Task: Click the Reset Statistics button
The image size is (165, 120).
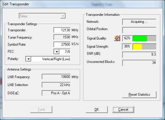Action: coord(139,95)
